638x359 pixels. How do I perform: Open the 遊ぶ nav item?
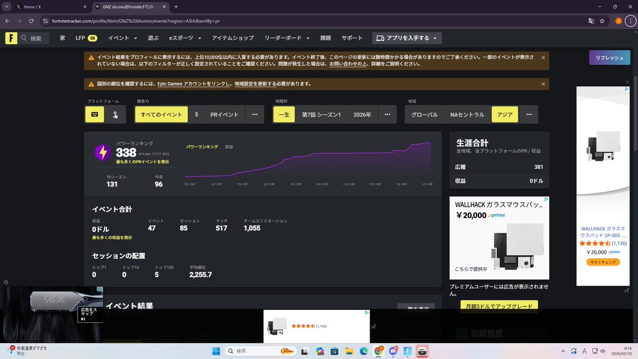(153, 38)
